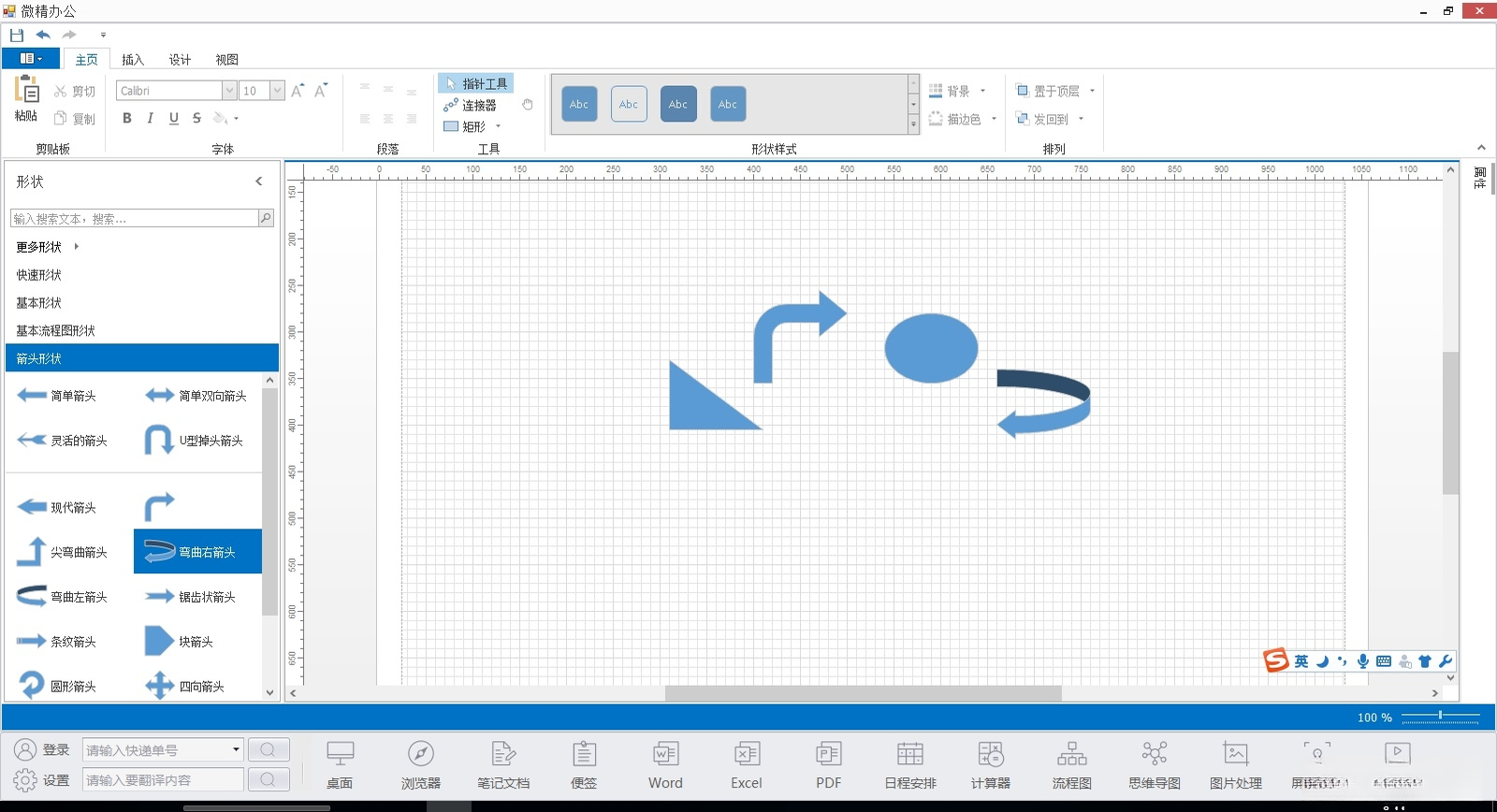Switch to the 插入 ribbon tab
This screenshot has width=1497, height=812.
pos(133,60)
